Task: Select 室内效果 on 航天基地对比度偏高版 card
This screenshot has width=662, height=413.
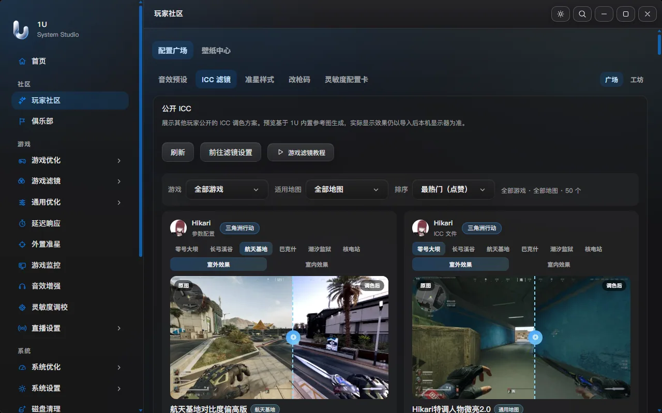Action: point(317,265)
